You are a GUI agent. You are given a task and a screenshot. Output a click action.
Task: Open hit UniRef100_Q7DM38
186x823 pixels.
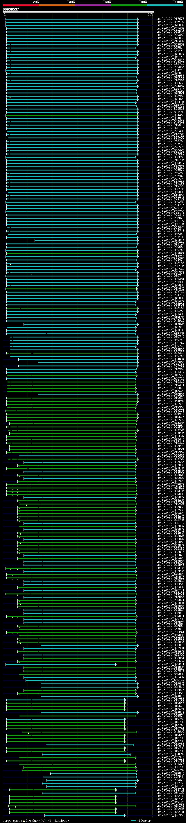pyautogui.click(x=170, y=395)
